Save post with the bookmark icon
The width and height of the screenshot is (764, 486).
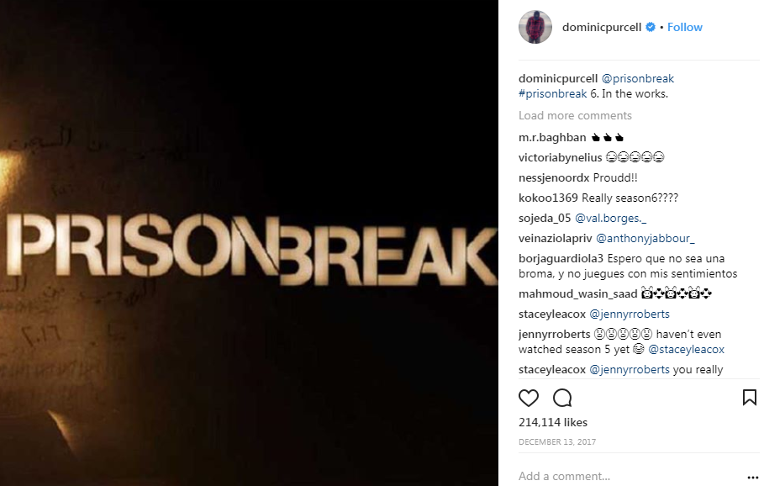point(750,398)
